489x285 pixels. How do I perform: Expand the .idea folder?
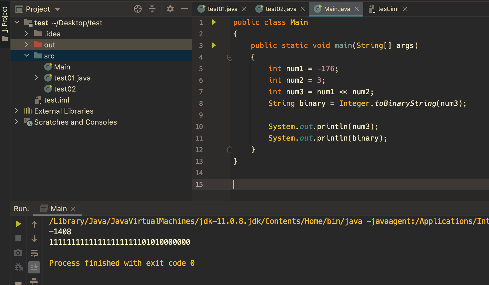[26, 33]
